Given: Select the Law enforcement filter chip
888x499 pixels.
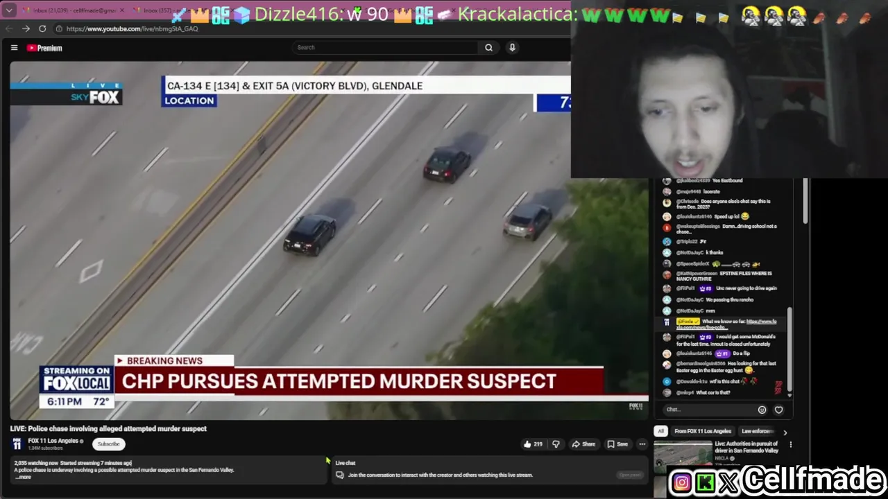Looking at the screenshot, I should click(758, 431).
